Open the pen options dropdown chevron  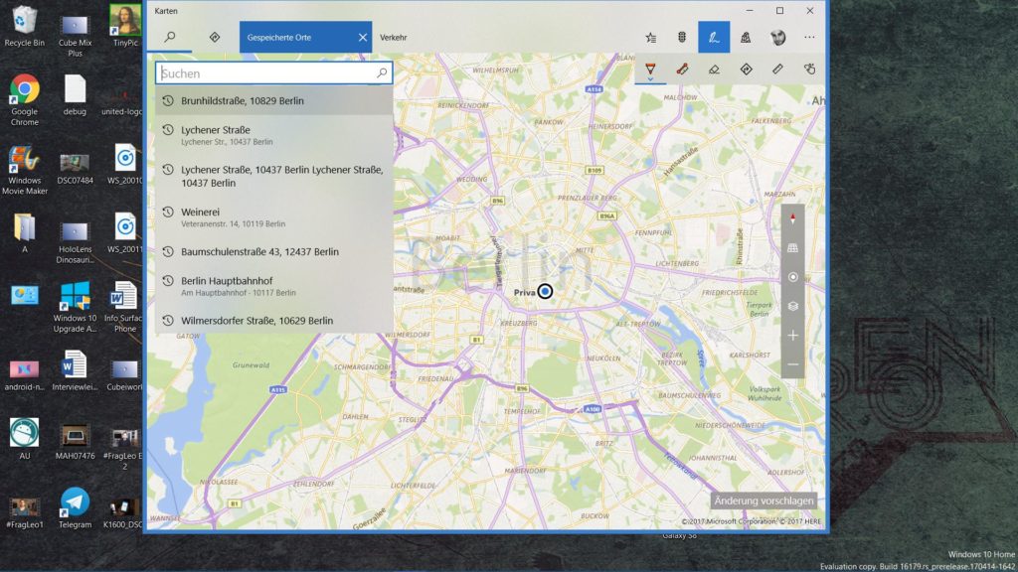pos(650,79)
